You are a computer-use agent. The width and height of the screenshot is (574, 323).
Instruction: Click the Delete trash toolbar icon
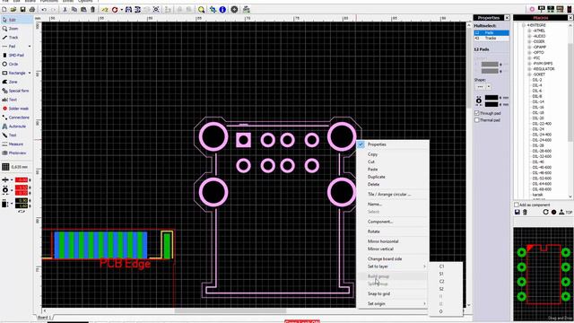click(92, 10)
